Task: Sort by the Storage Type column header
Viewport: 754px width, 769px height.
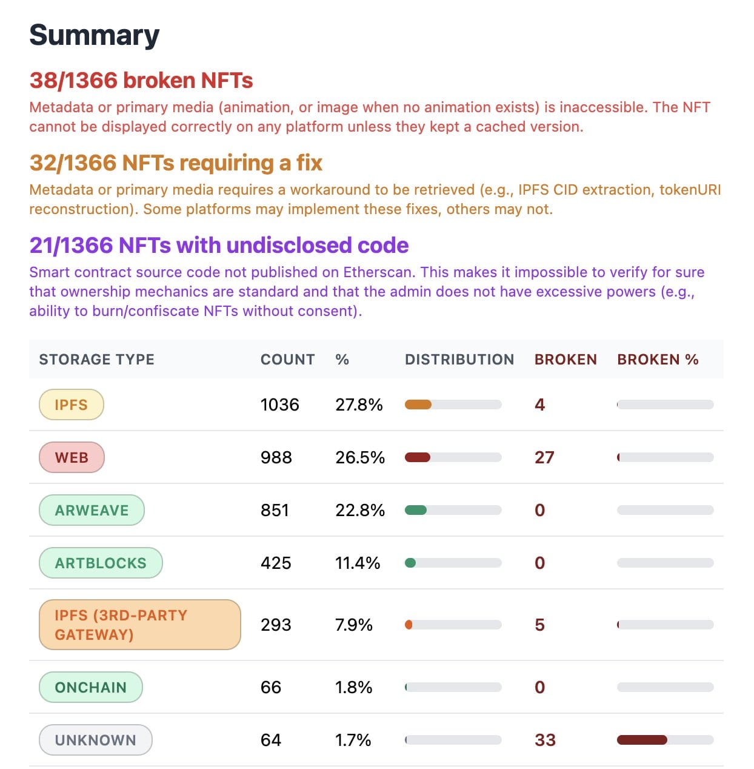Action: pos(96,360)
